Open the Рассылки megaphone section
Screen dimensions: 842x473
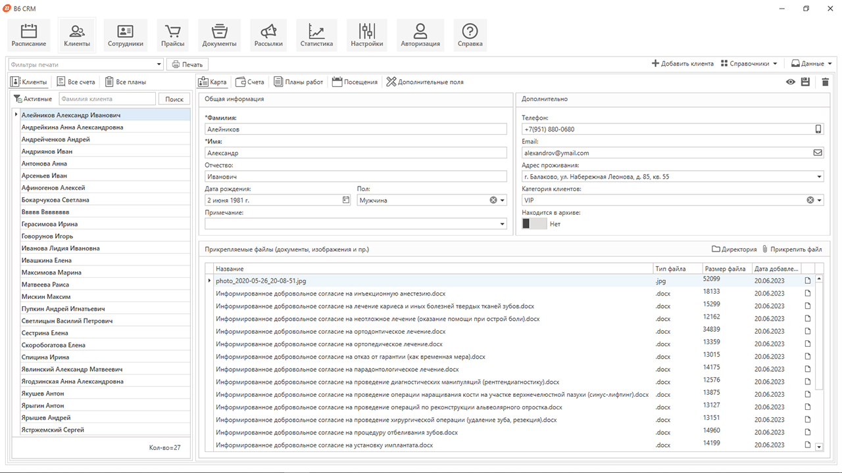coord(268,35)
